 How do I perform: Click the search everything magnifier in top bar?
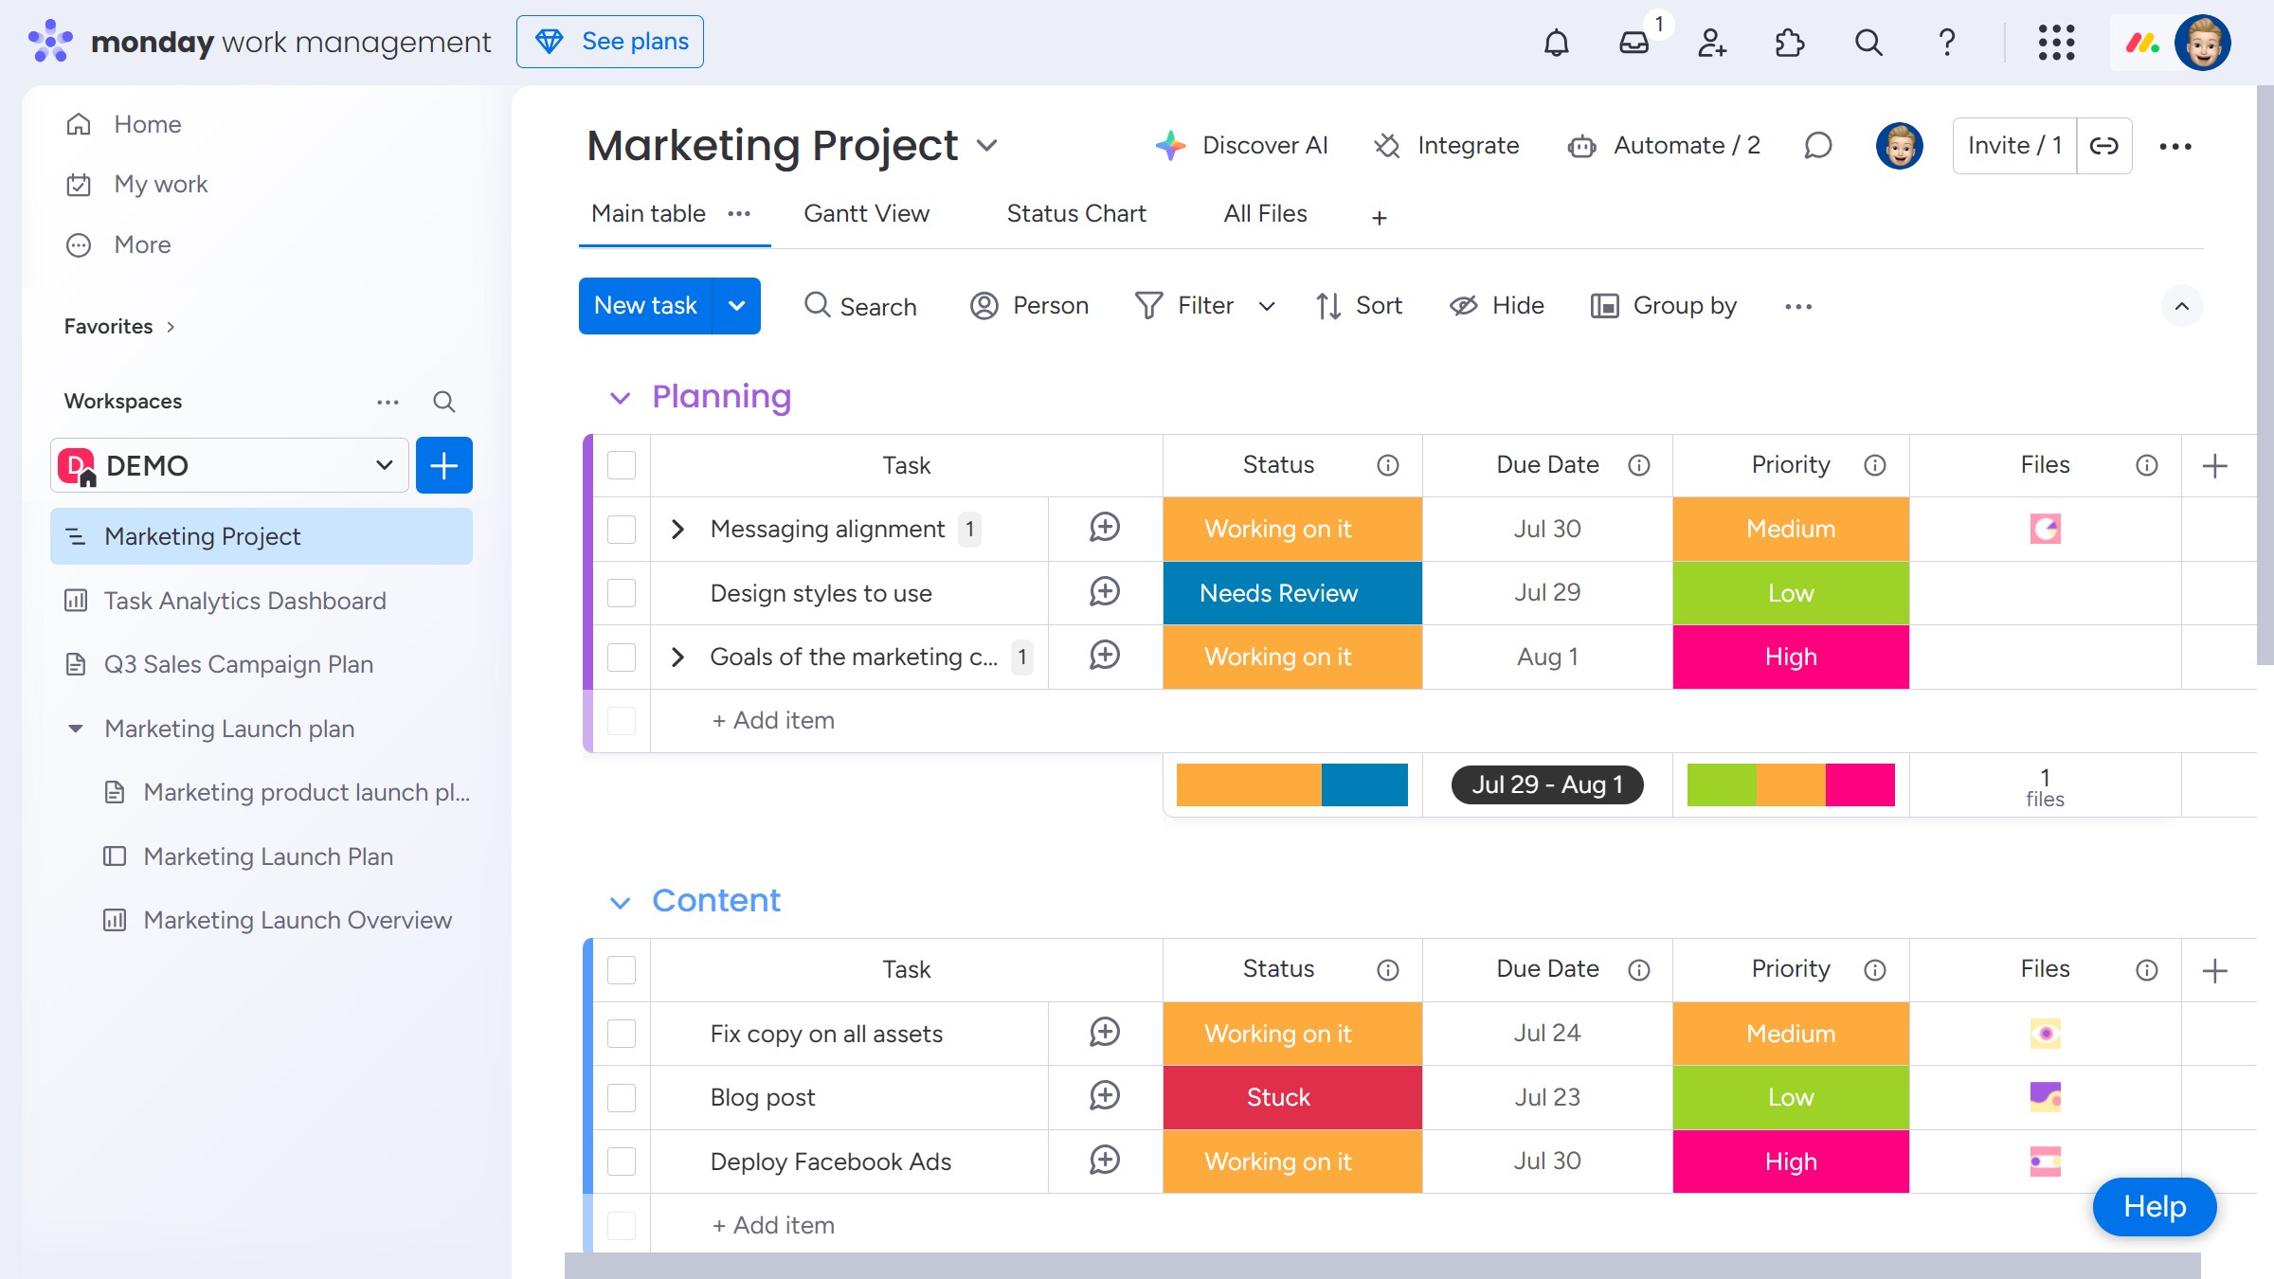point(1868,43)
